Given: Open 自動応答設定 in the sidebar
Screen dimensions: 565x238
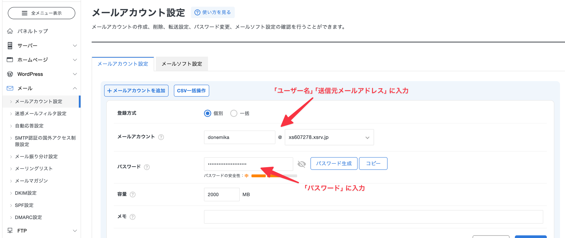Looking at the screenshot, I should pyautogui.click(x=29, y=126).
